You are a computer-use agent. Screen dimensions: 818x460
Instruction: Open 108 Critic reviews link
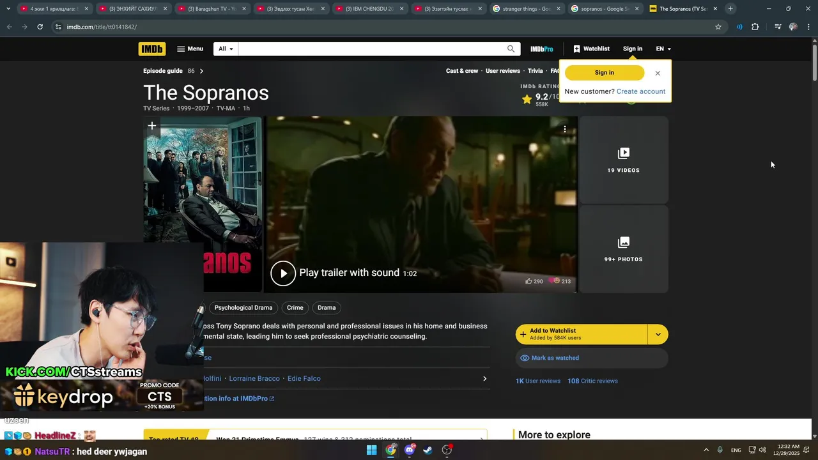[x=592, y=381]
